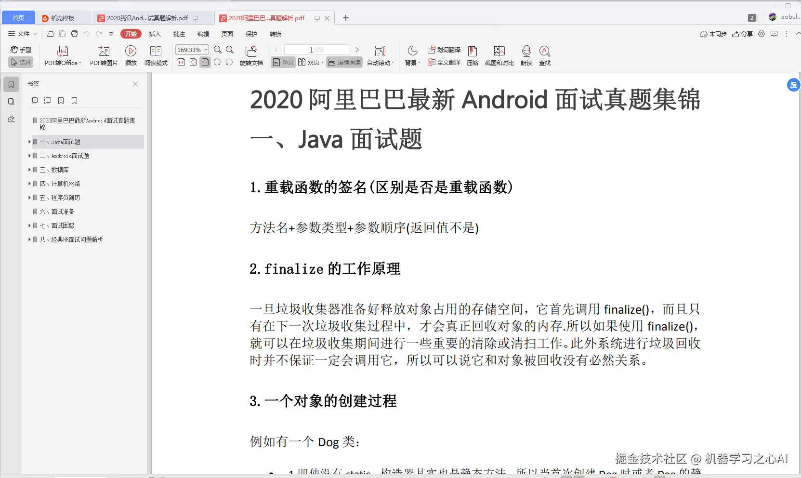
Task: Open the zoom percentage dropdown
Action: pos(206,50)
